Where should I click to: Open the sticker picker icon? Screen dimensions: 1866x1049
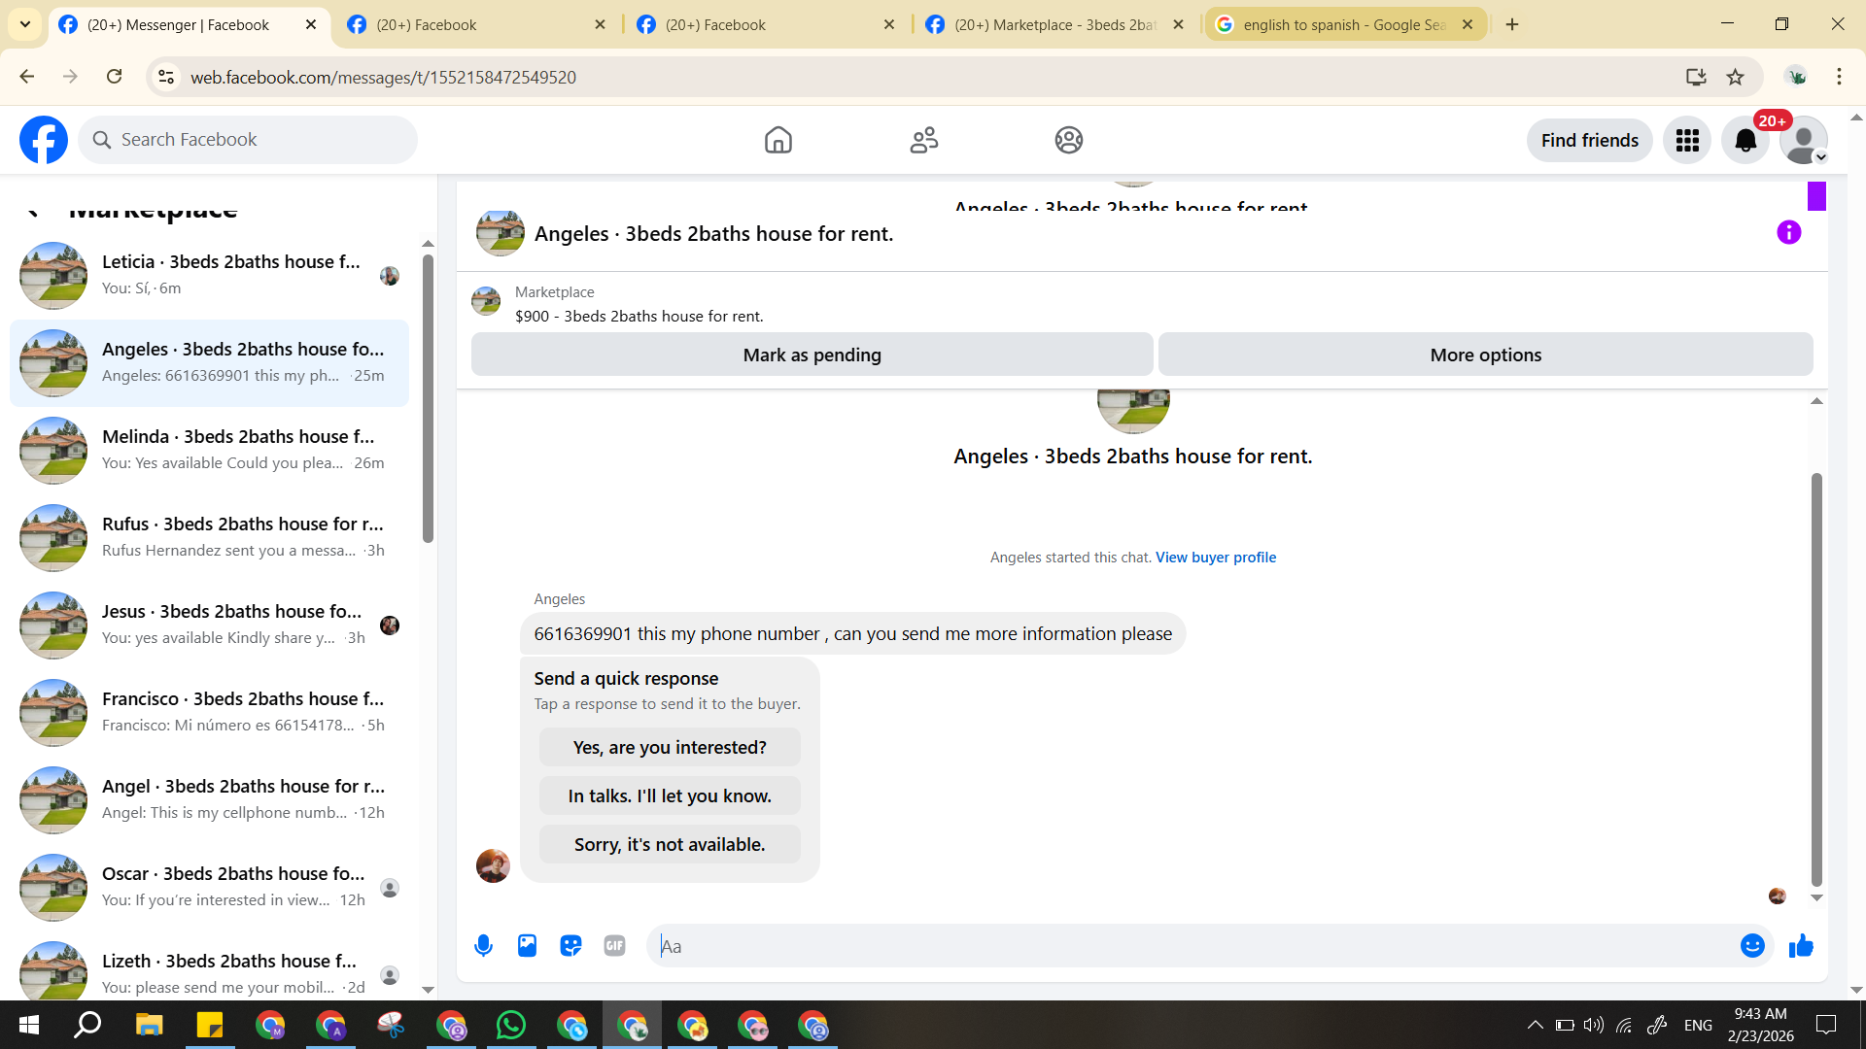(x=570, y=946)
